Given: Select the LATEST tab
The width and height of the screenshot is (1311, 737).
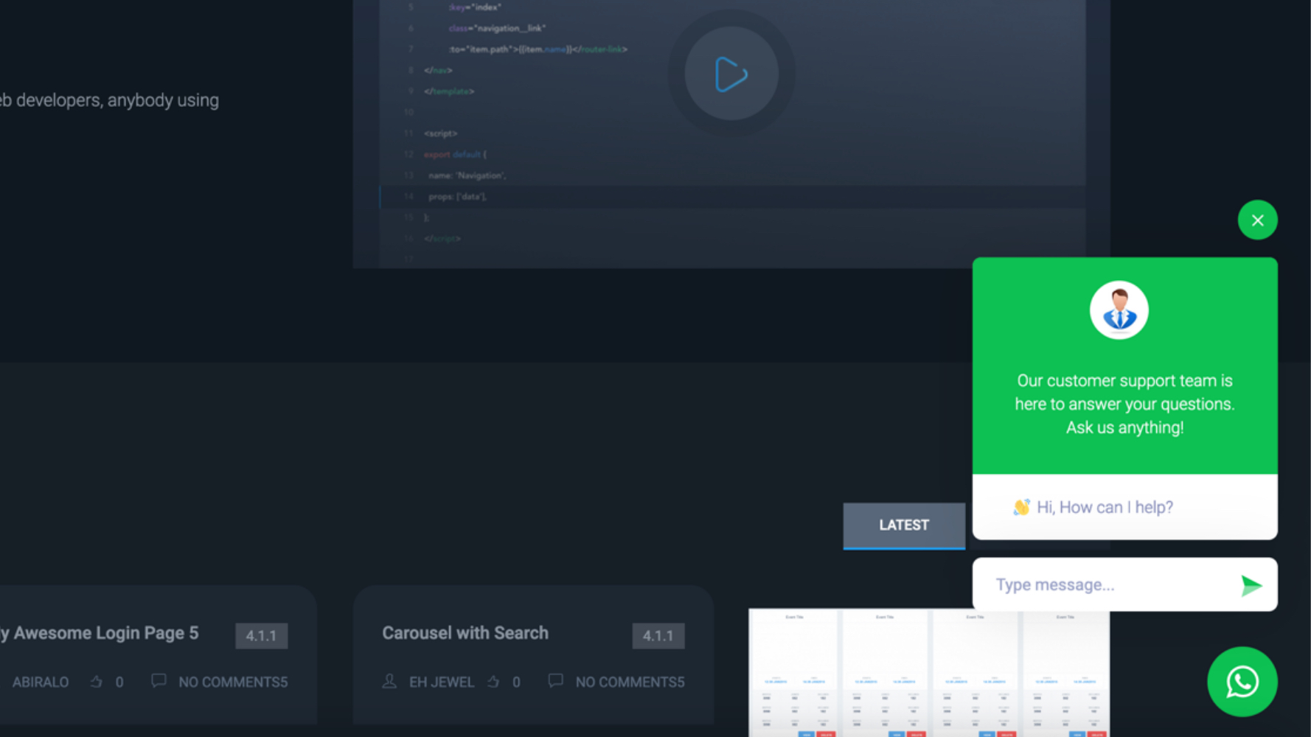Looking at the screenshot, I should (x=904, y=525).
